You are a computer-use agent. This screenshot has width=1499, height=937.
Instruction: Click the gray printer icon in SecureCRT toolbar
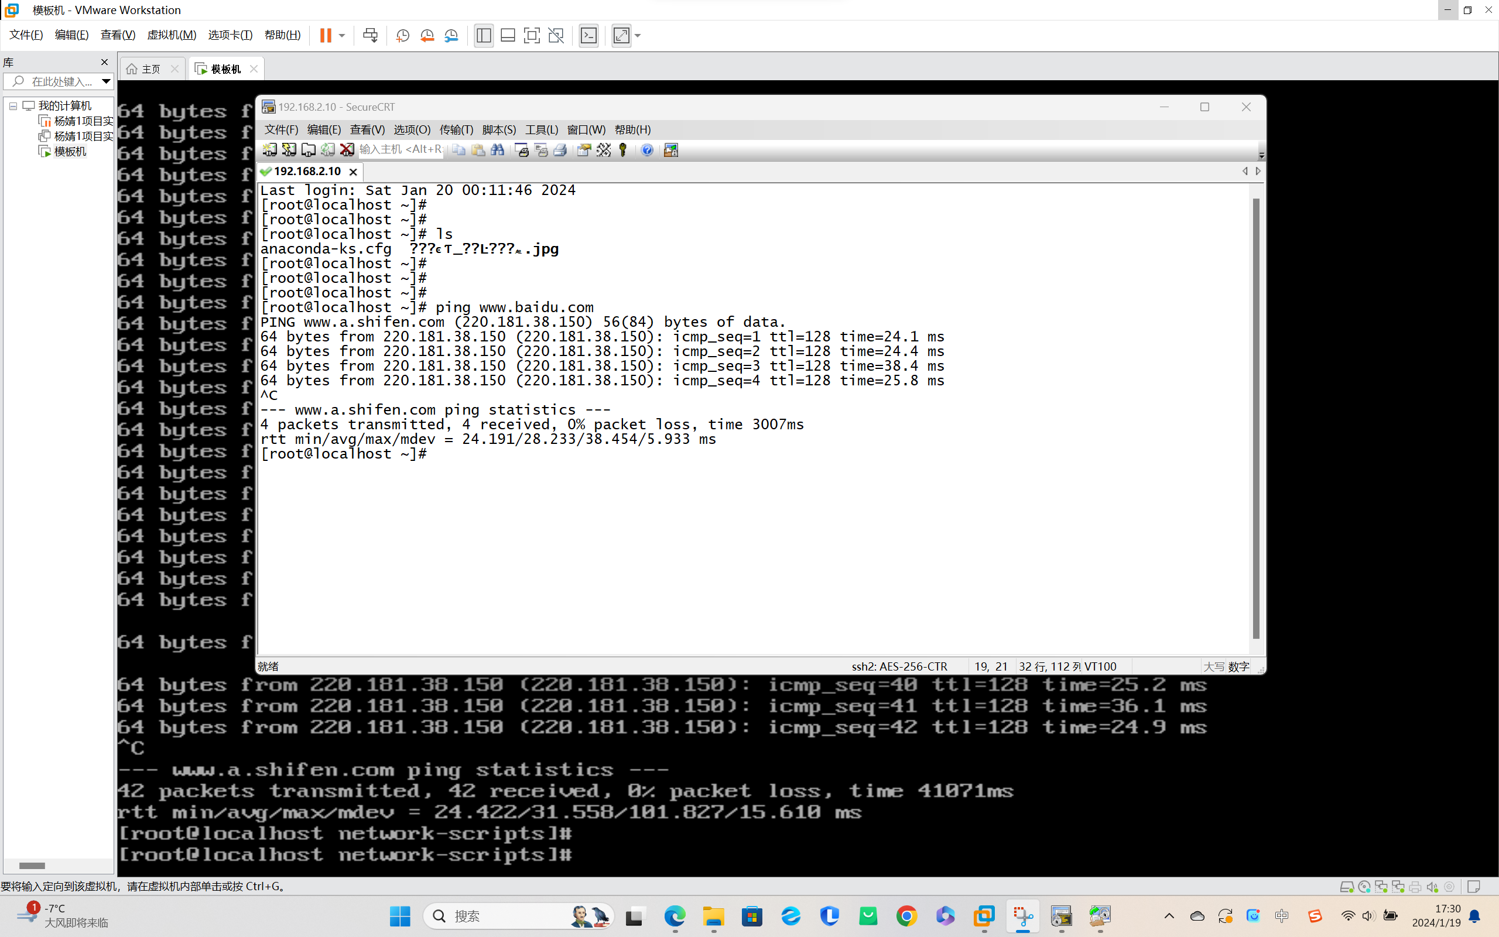(560, 150)
